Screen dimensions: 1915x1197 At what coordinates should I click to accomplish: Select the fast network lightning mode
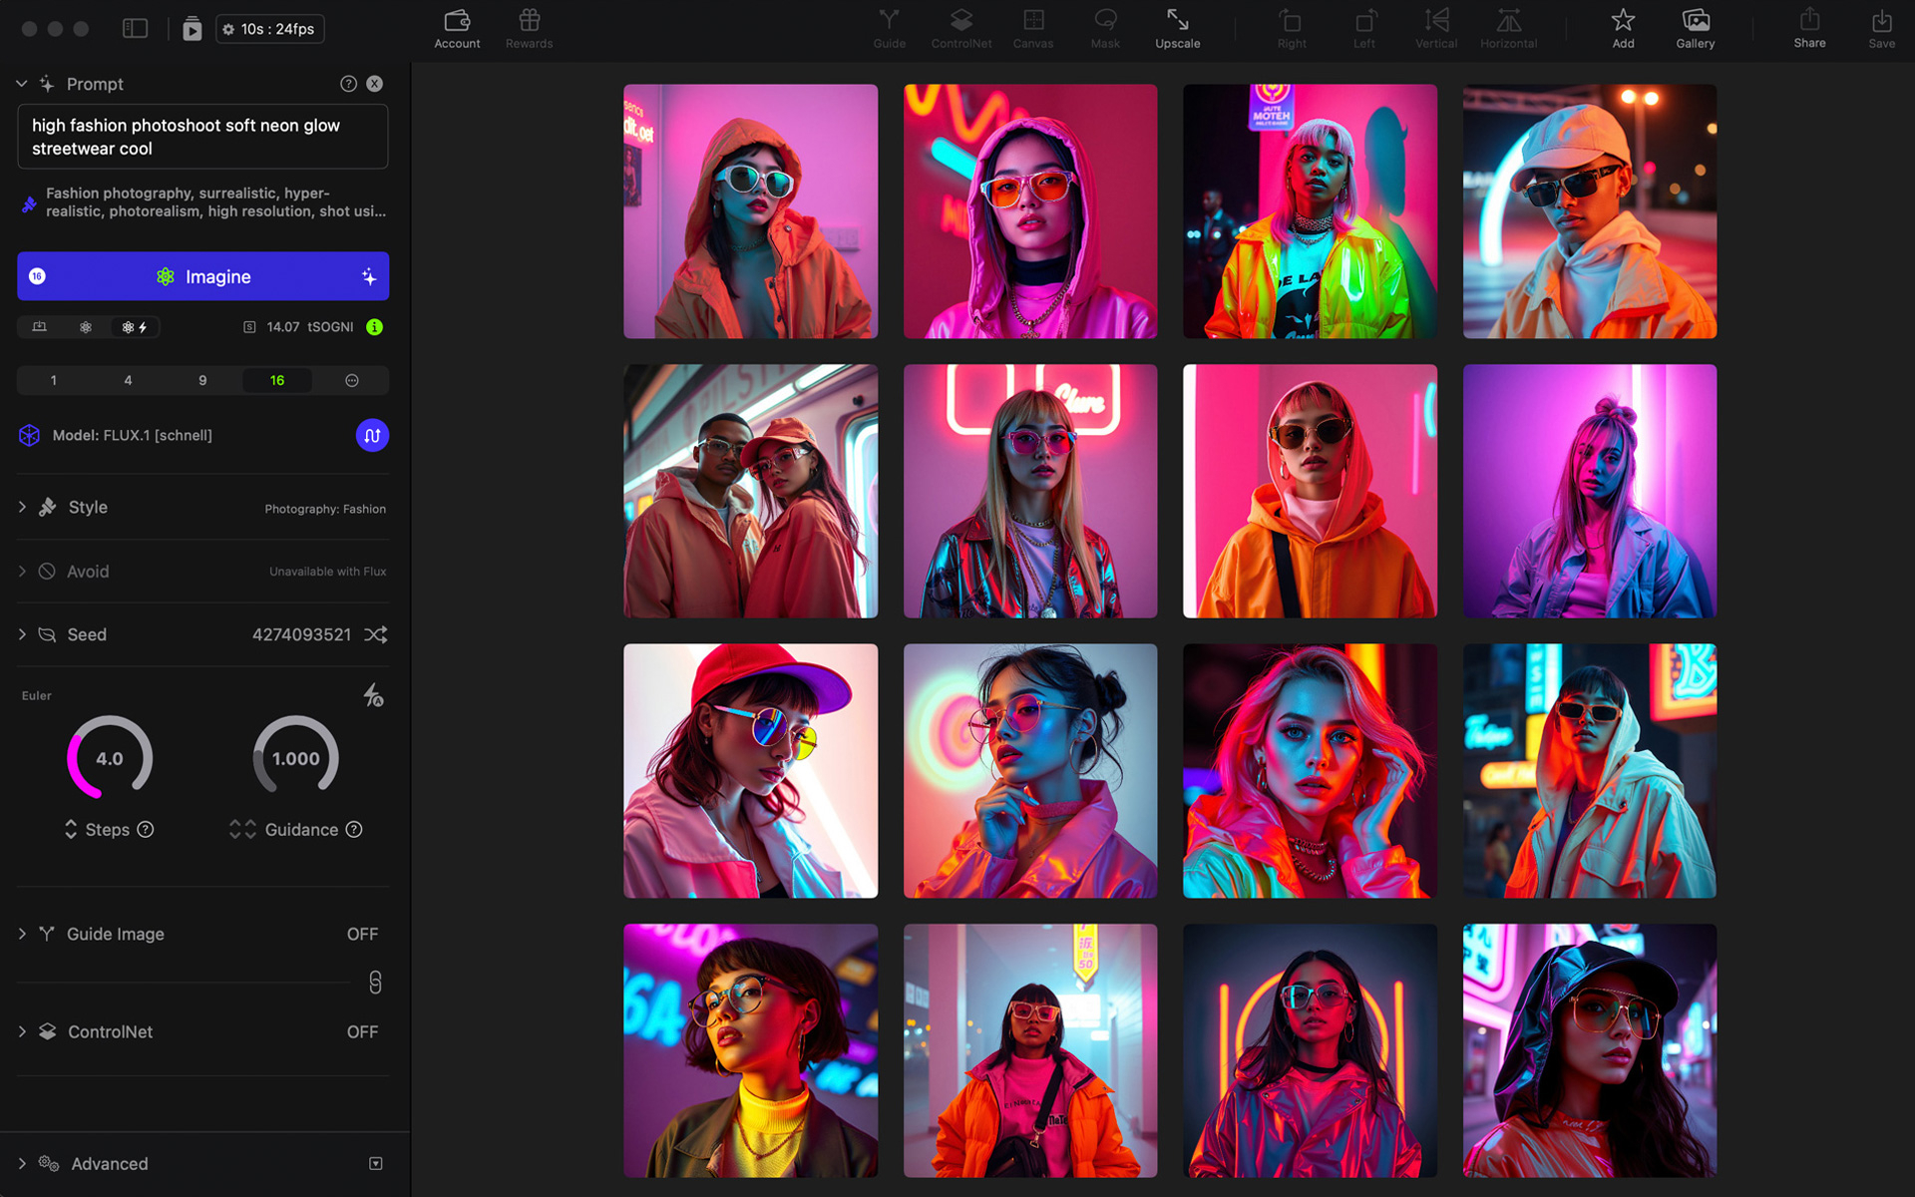pyautogui.click(x=135, y=327)
